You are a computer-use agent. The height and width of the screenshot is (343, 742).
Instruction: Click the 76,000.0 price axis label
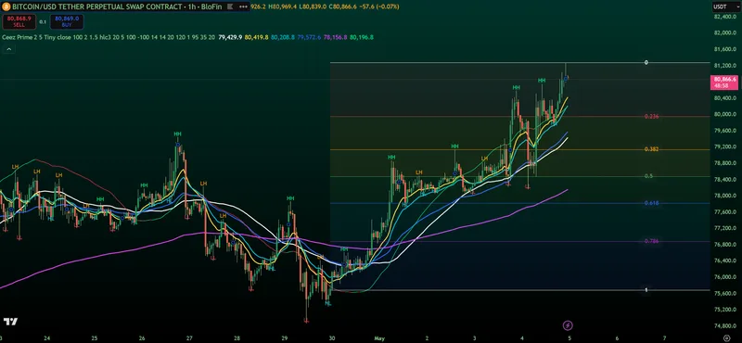point(726,277)
